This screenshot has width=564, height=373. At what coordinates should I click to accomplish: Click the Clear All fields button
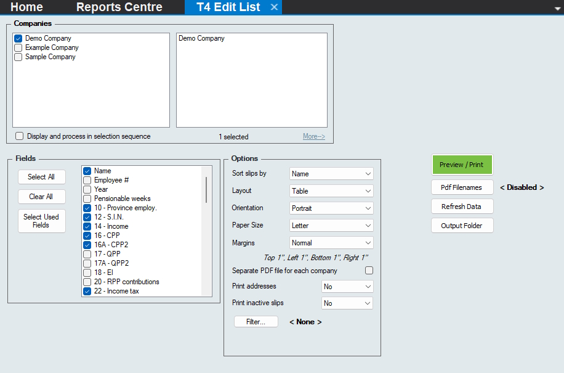click(x=41, y=197)
